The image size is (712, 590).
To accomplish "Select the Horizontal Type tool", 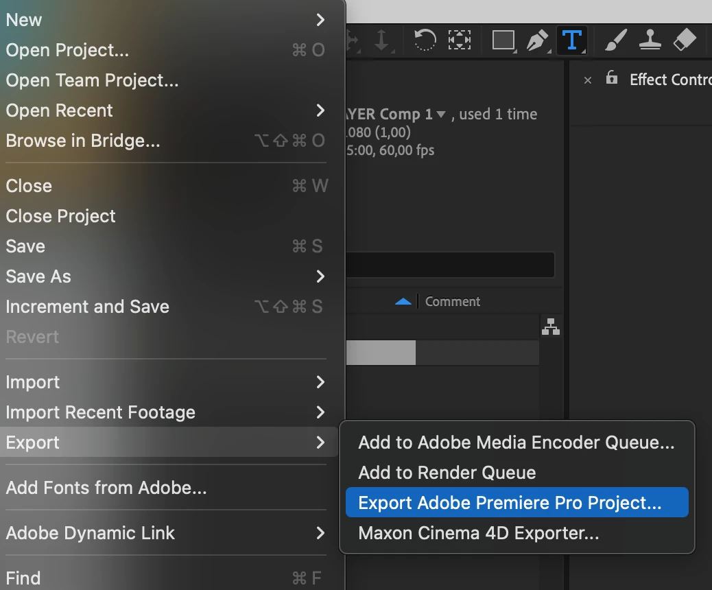I will coord(571,40).
